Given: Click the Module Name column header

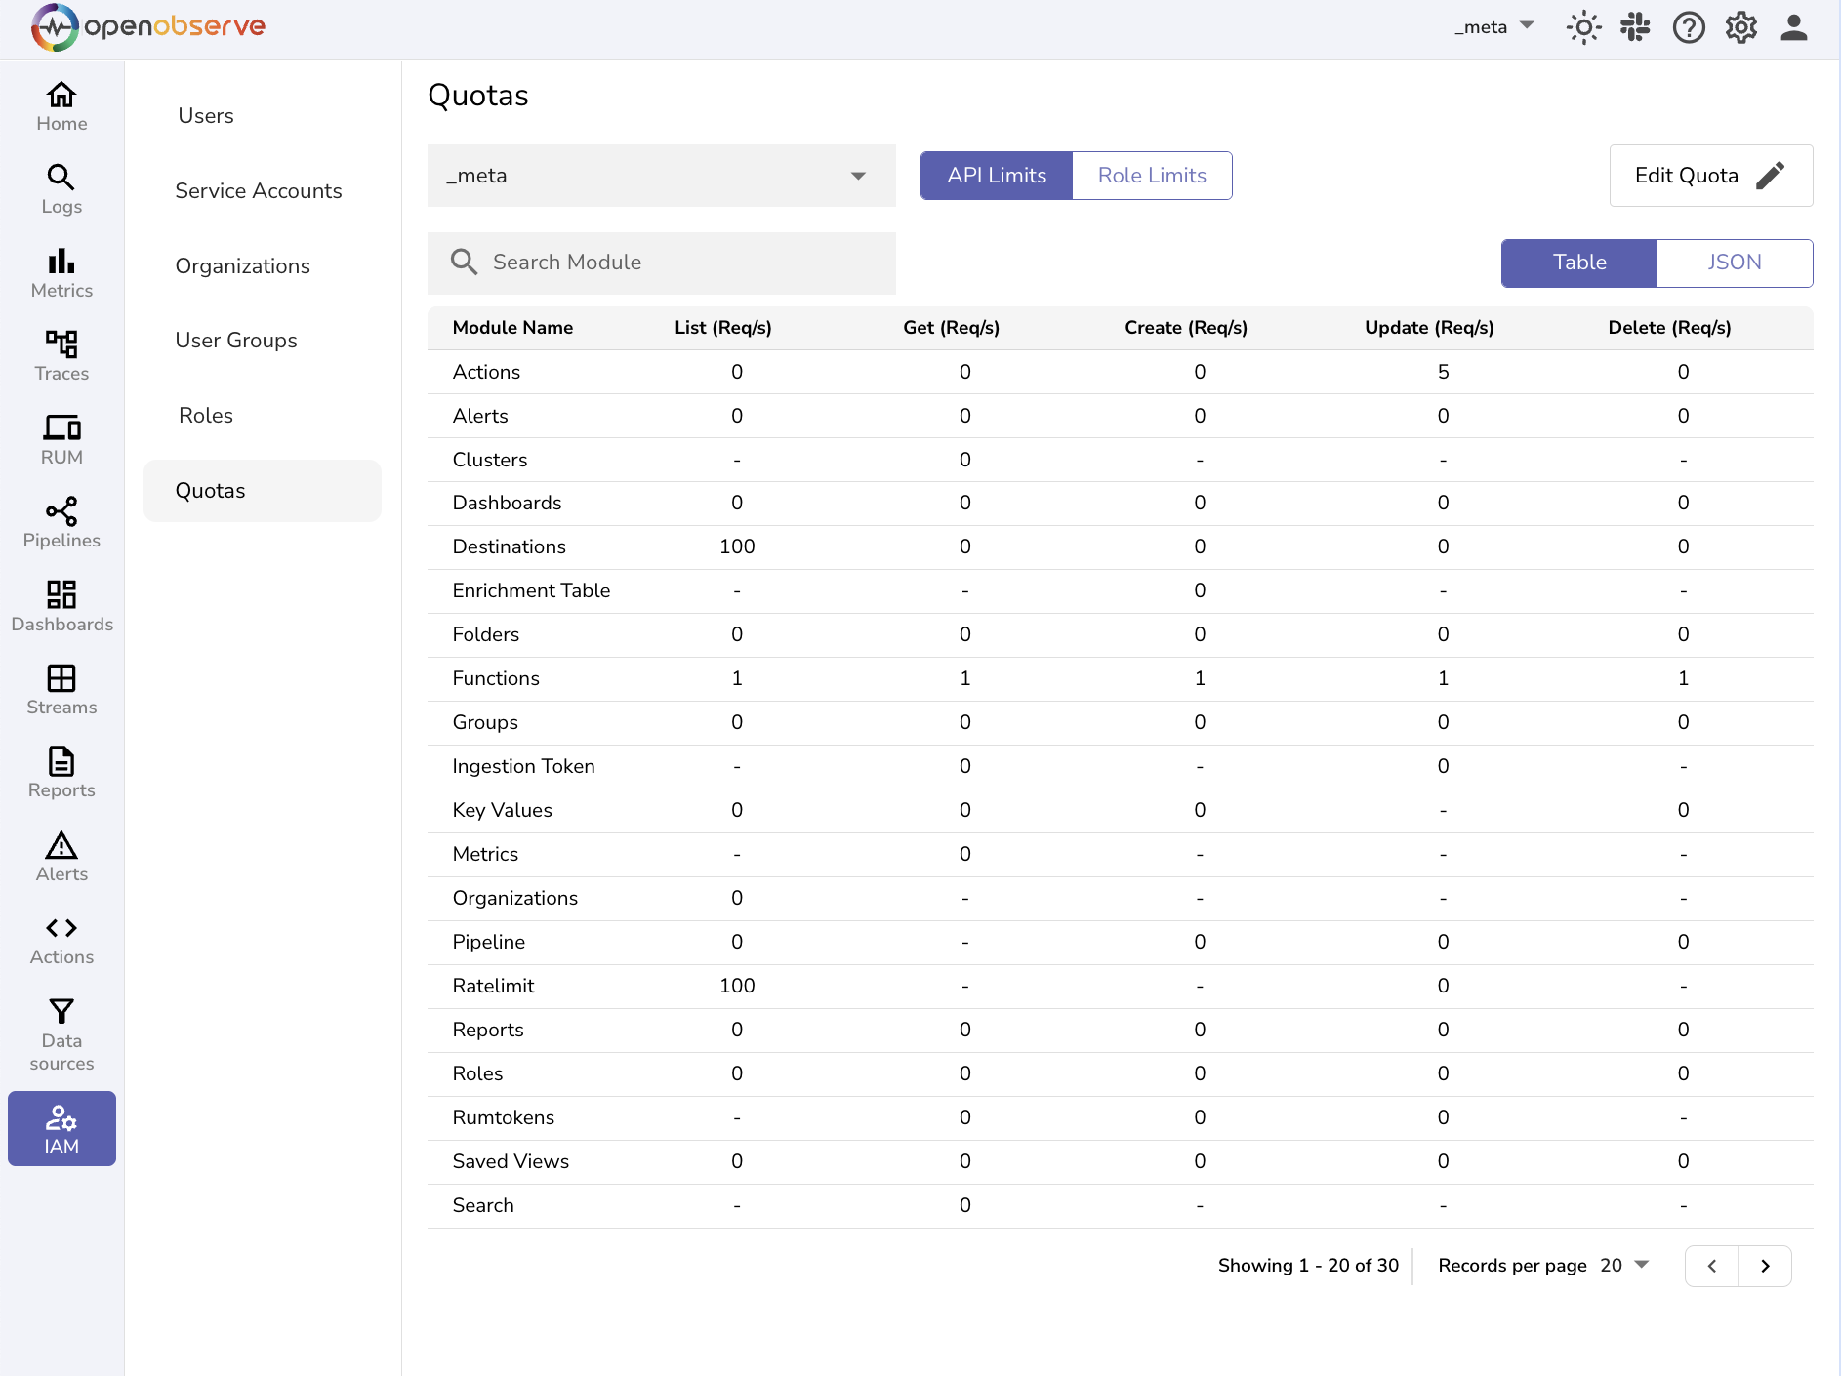Looking at the screenshot, I should [512, 328].
